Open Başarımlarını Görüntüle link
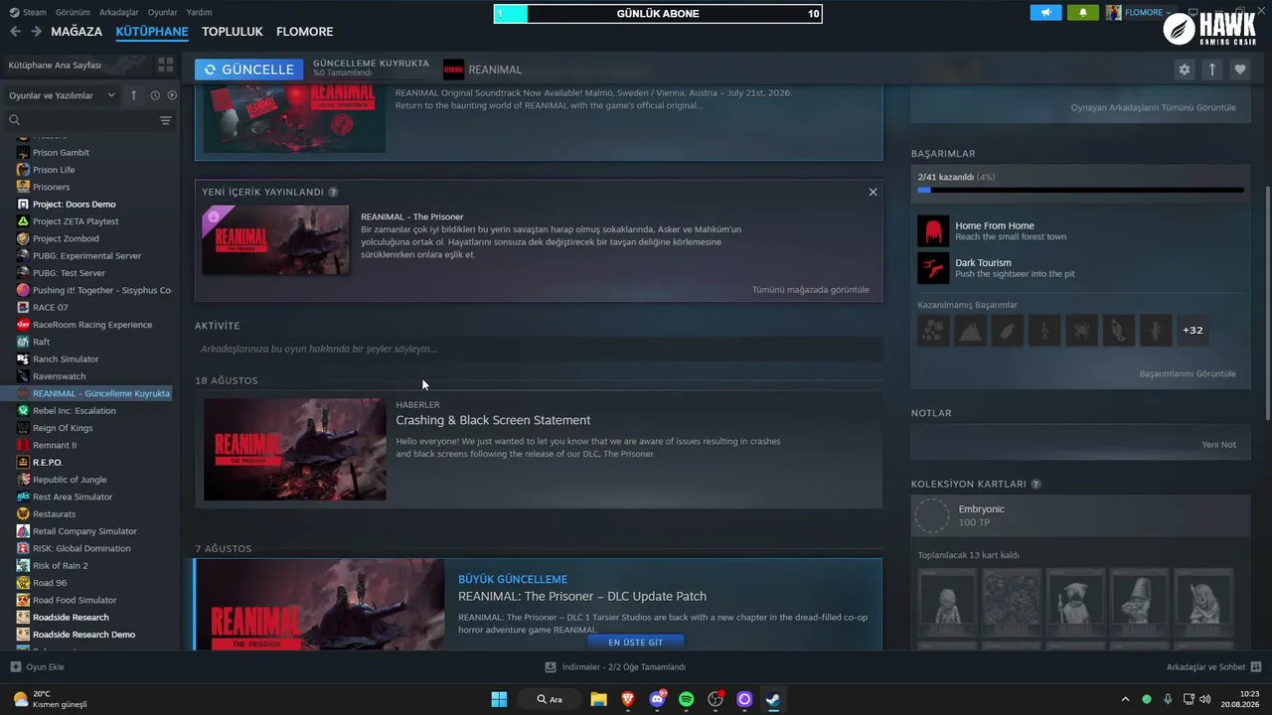 click(x=1188, y=373)
